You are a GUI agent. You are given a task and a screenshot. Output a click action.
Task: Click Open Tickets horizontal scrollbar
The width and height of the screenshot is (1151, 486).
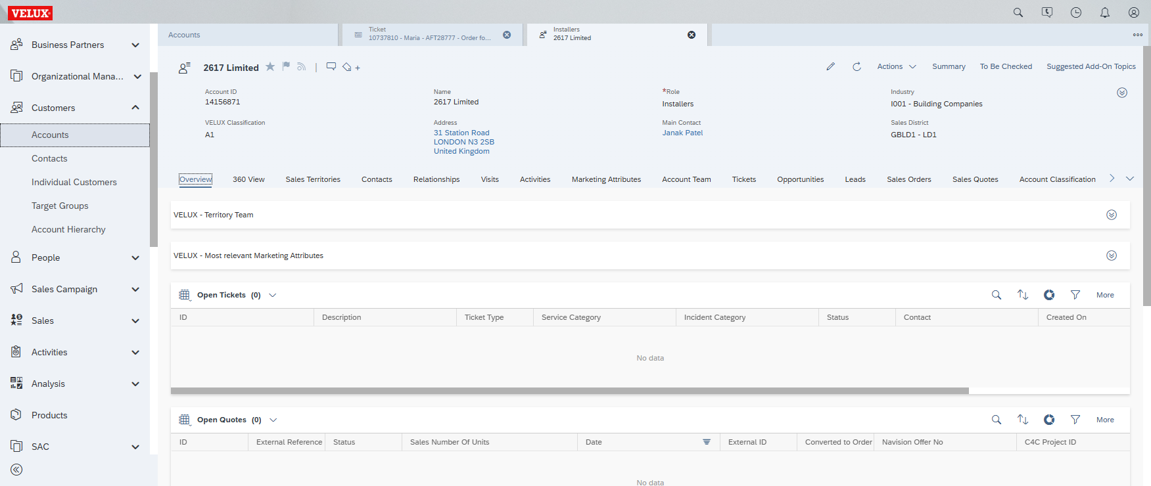click(569, 391)
